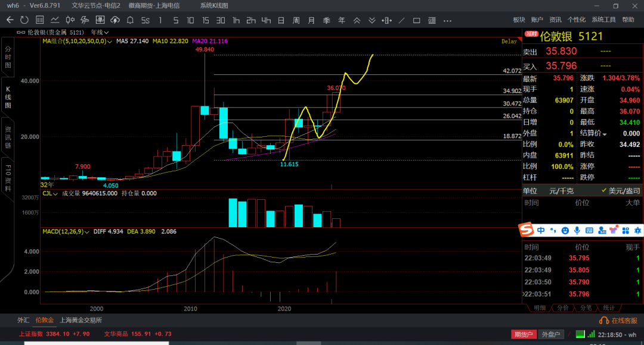Select the 月 monthly period button

click(311, 20)
